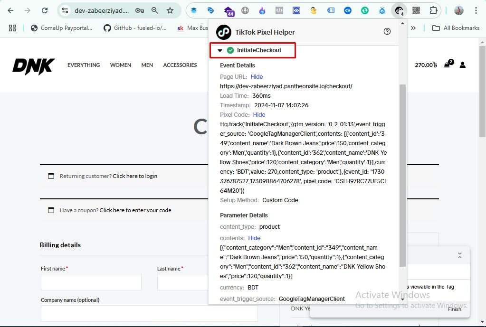Click the main page vertical scrollbar thumb
This screenshot has width=486, height=327.
[482, 91]
